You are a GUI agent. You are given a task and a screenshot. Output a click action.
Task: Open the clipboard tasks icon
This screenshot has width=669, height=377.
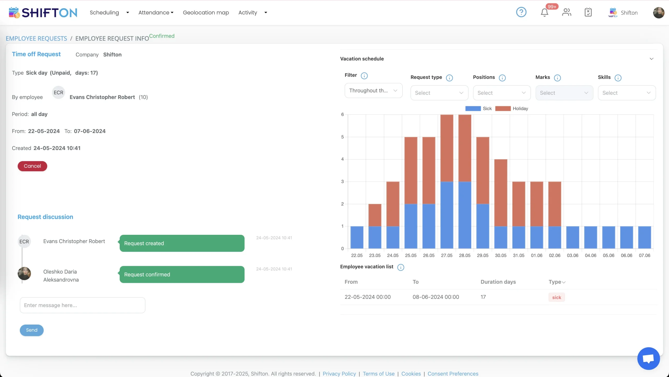pyautogui.click(x=588, y=12)
